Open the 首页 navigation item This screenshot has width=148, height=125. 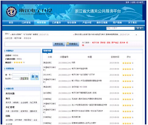point(11,23)
